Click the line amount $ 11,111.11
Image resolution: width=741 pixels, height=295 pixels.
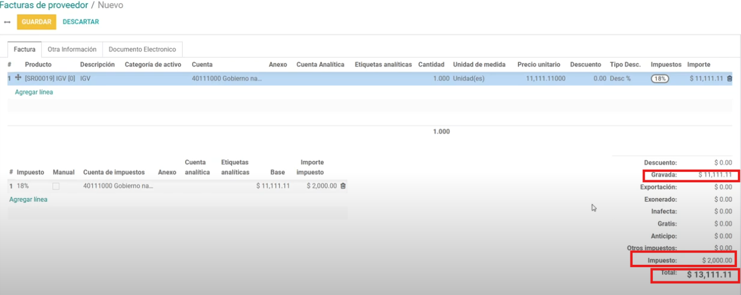coord(706,78)
